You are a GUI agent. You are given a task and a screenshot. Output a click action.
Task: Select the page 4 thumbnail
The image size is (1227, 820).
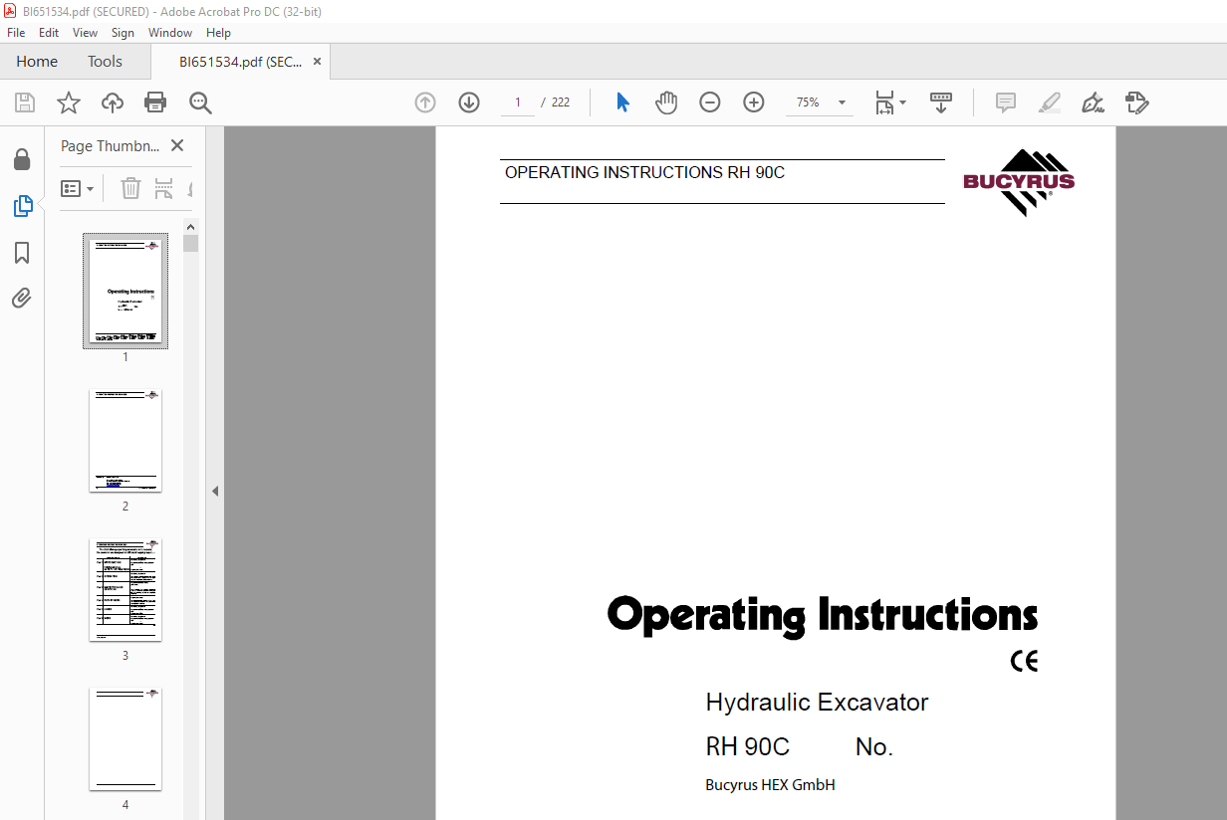click(x=125, y=739)
